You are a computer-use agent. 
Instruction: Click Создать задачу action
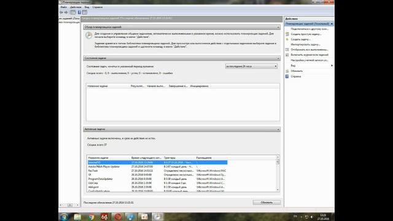[x=300, y=39]
